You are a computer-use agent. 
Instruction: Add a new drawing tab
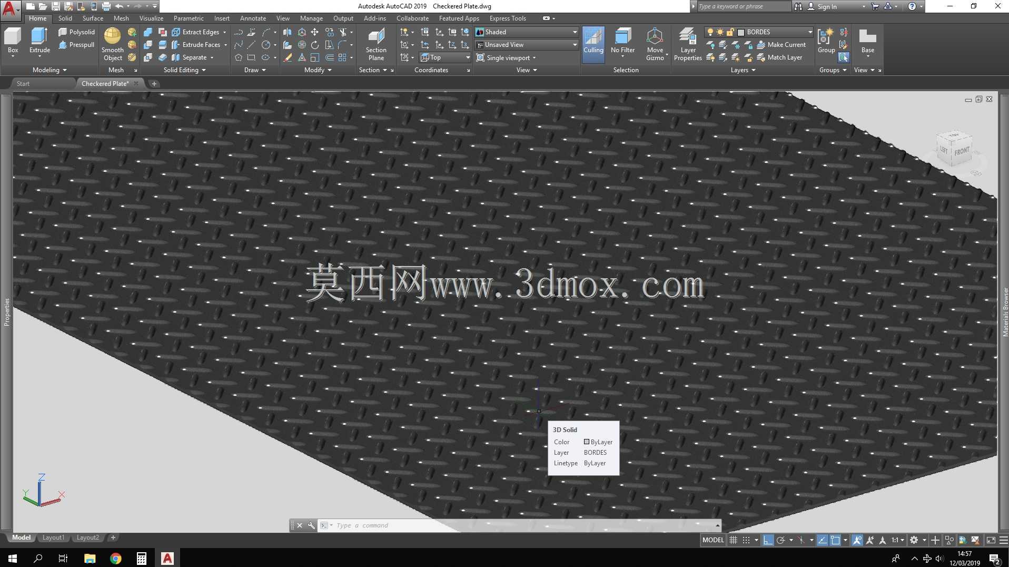154,83
